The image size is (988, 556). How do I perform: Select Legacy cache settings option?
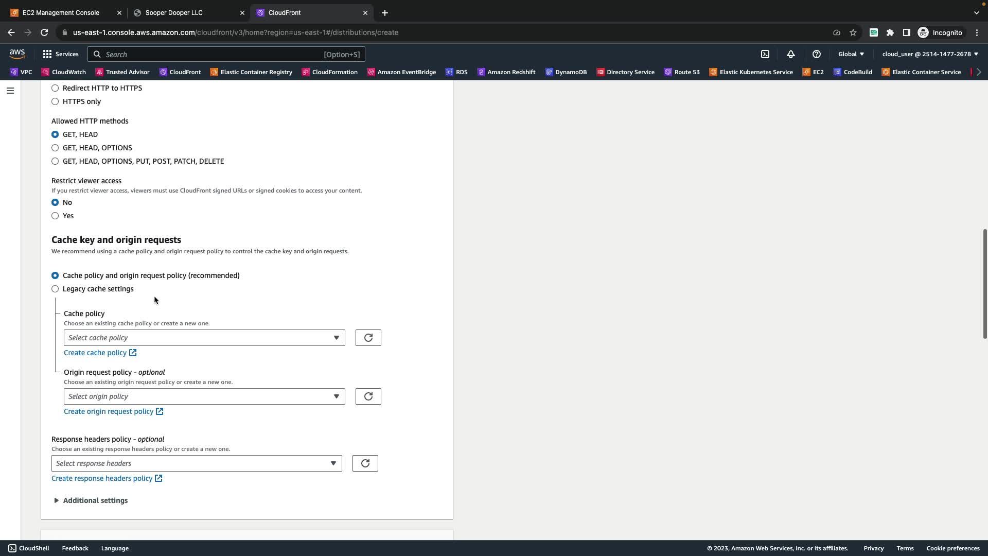point(55,289)
